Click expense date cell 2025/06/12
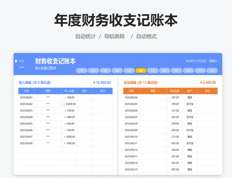 coord(131,150)
